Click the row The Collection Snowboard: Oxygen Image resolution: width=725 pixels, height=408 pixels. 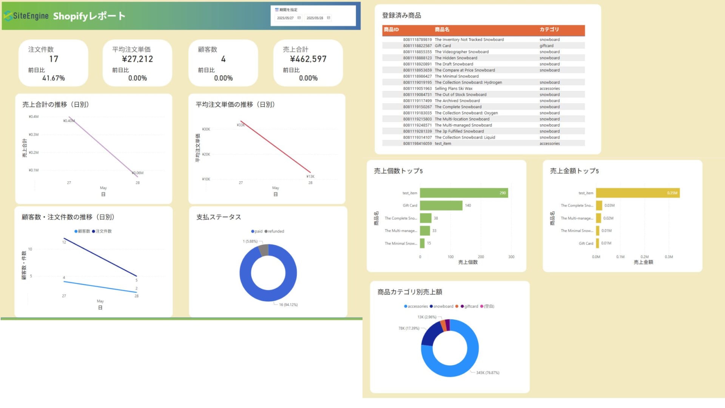[483, 113]
